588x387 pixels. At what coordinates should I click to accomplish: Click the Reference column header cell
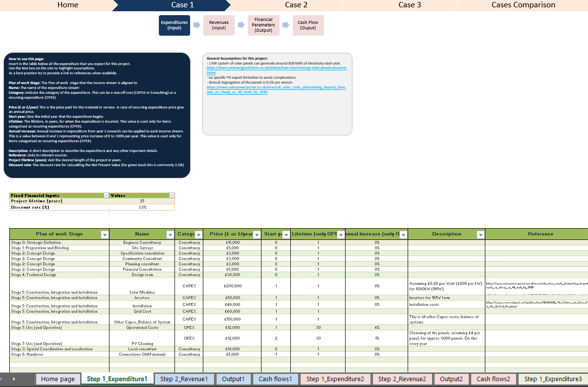coord(537,234)
